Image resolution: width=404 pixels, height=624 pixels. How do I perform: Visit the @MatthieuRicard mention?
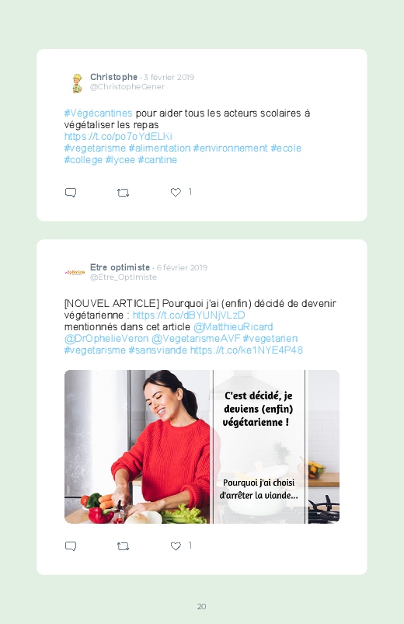(x=233, y=326)
